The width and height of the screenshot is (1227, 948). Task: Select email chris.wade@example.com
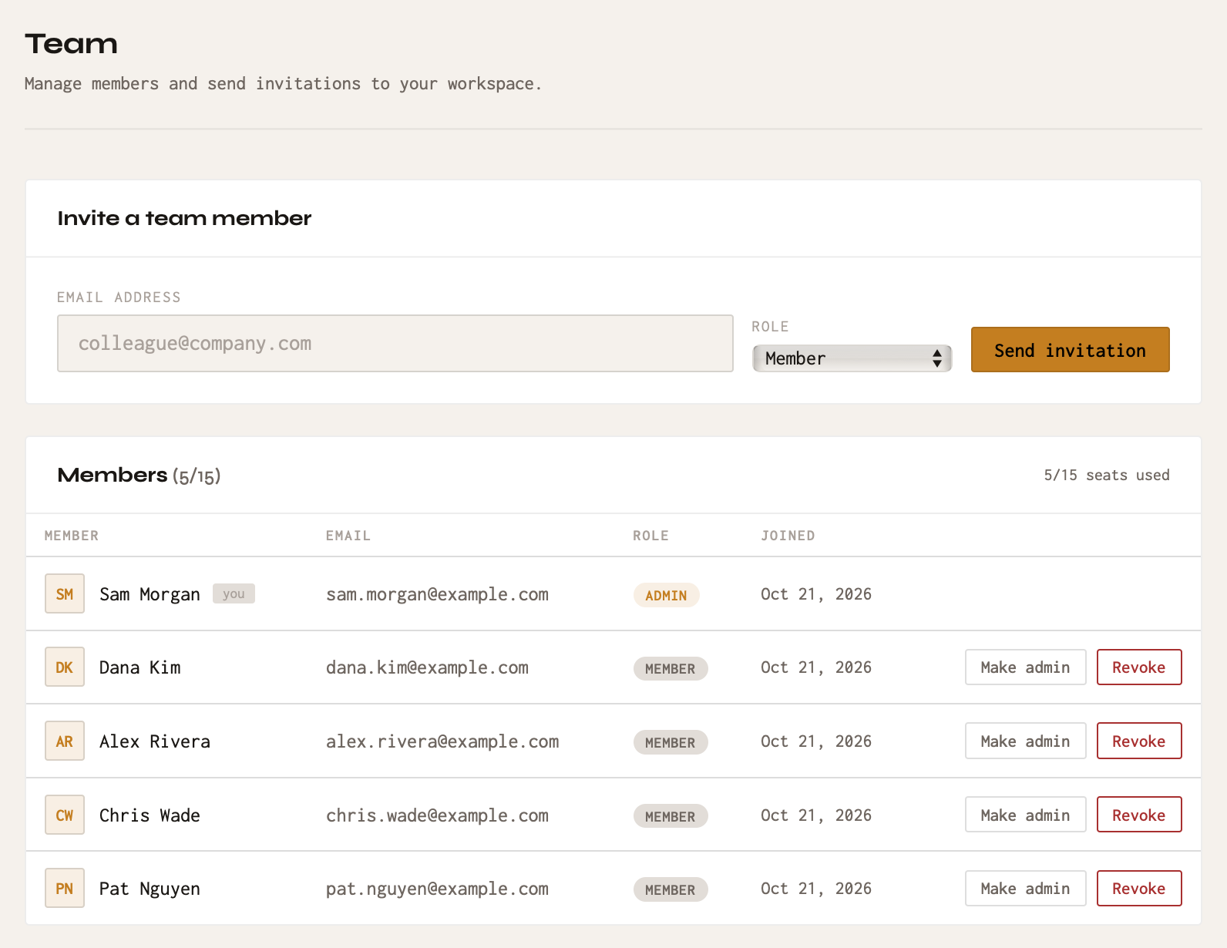(x=437, y=815)
